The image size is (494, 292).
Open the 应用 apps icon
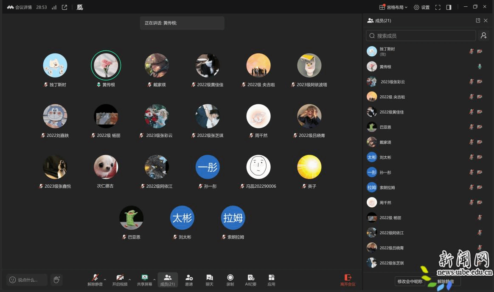tap(272, 280)
